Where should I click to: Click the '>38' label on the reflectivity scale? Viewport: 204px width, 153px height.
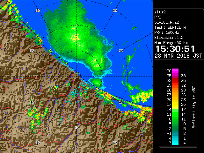click(168, 71)
